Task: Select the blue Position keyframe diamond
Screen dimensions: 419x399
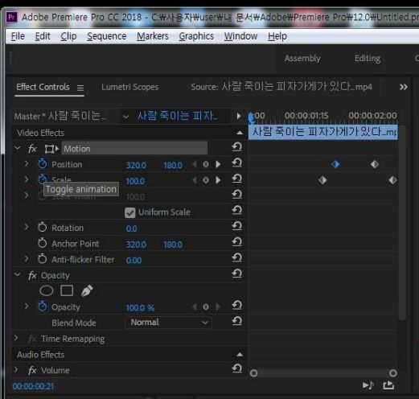Action: click(335, 164)
